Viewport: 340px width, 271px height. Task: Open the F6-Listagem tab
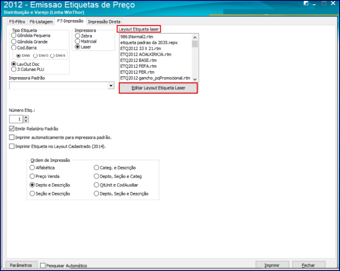coord(41,22)
